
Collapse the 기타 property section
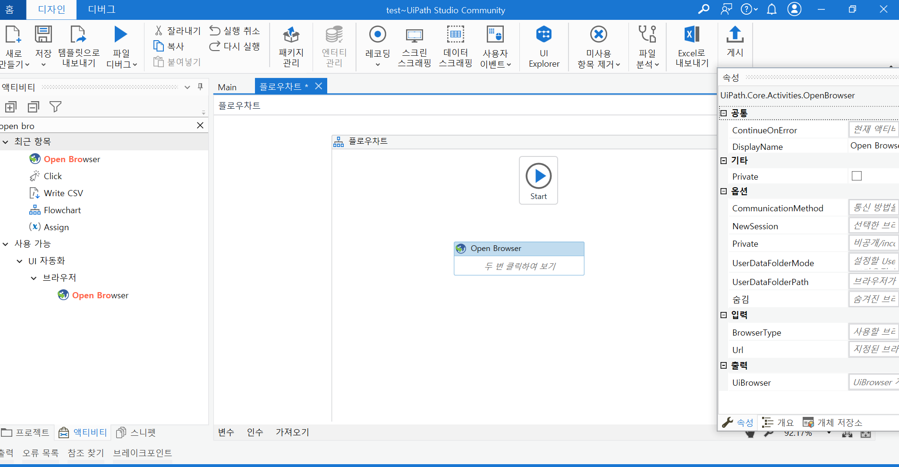coord(723,161)
